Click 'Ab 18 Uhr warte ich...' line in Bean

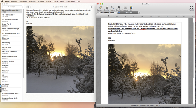pos(122,33)
